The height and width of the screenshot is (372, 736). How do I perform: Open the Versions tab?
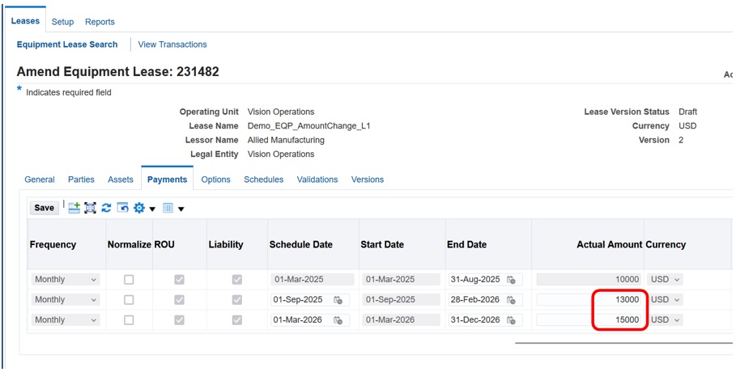point(368,180)
